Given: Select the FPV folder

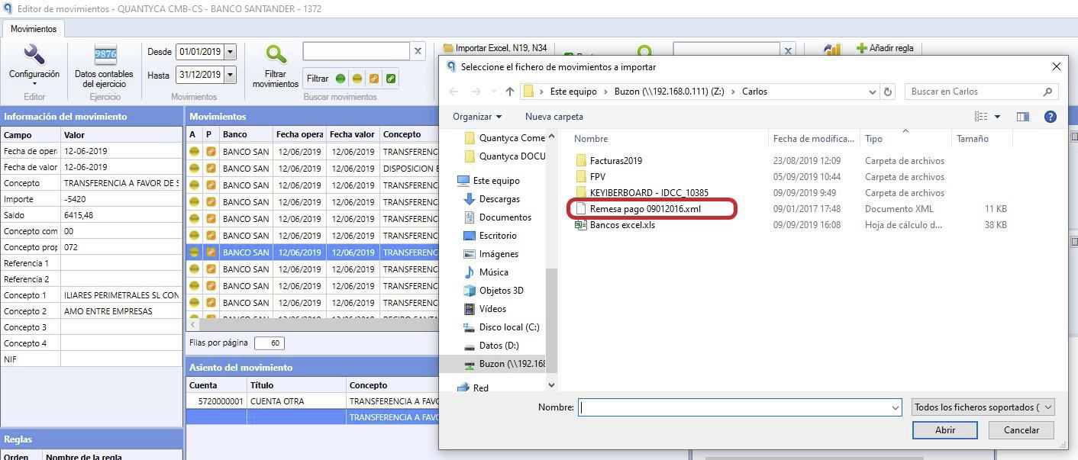Looking at the screenshot, I should point(598,177).
